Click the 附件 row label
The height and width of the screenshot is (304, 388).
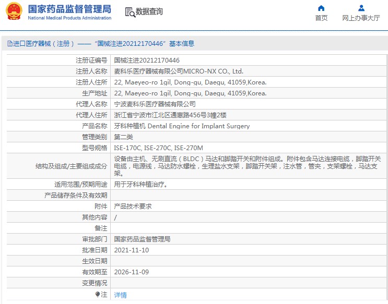point(101,206)
